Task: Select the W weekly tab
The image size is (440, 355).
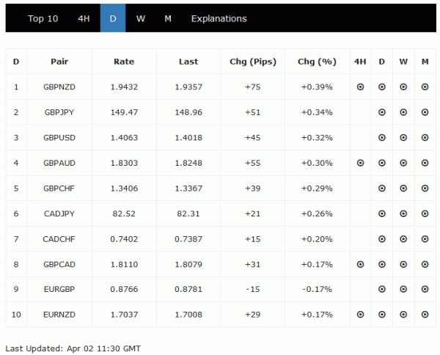Action: (141, 18)
